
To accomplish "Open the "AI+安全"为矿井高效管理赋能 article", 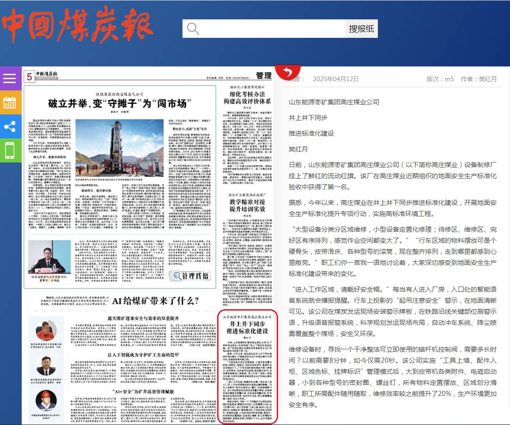I will [x=143, y=391].
